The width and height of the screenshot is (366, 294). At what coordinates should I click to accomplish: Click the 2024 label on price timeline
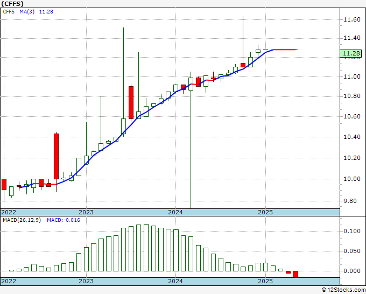click(175, 212)
